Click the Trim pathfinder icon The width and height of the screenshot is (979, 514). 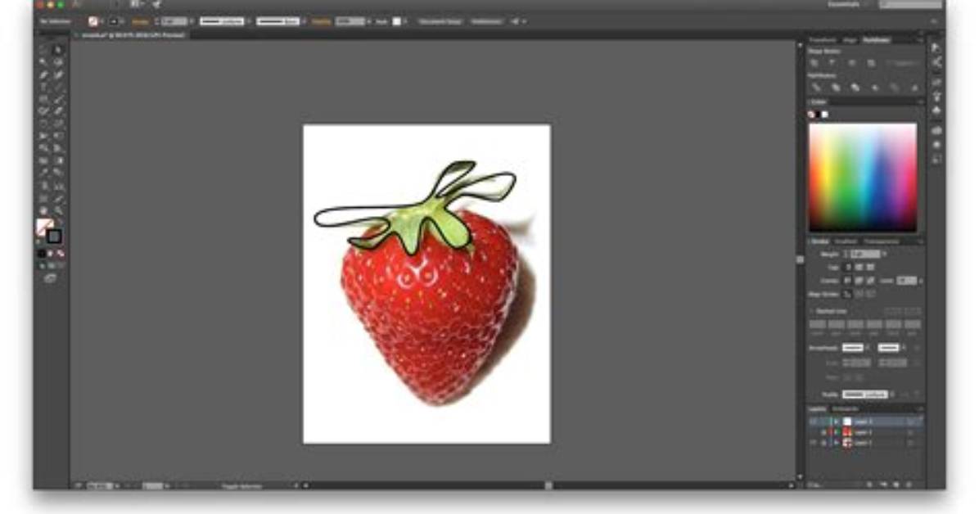click(x=836, y=88)
